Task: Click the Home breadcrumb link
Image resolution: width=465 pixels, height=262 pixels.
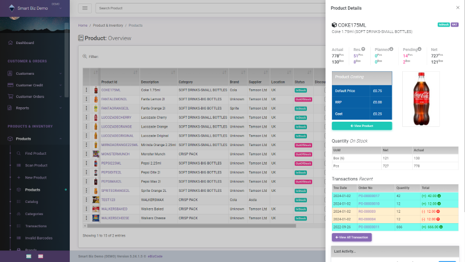Action: (83, 26)
